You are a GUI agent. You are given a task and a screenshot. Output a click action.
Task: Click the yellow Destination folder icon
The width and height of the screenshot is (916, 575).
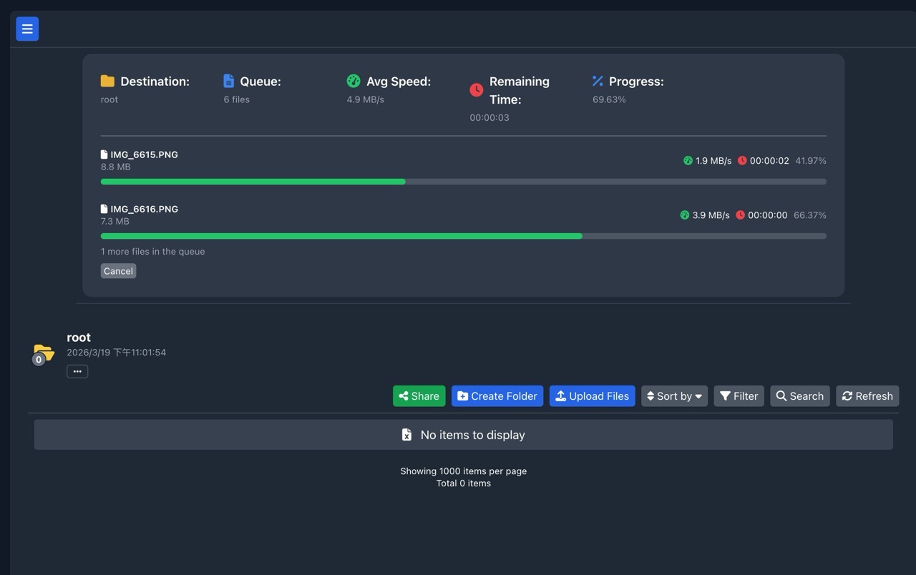(107, 82)
